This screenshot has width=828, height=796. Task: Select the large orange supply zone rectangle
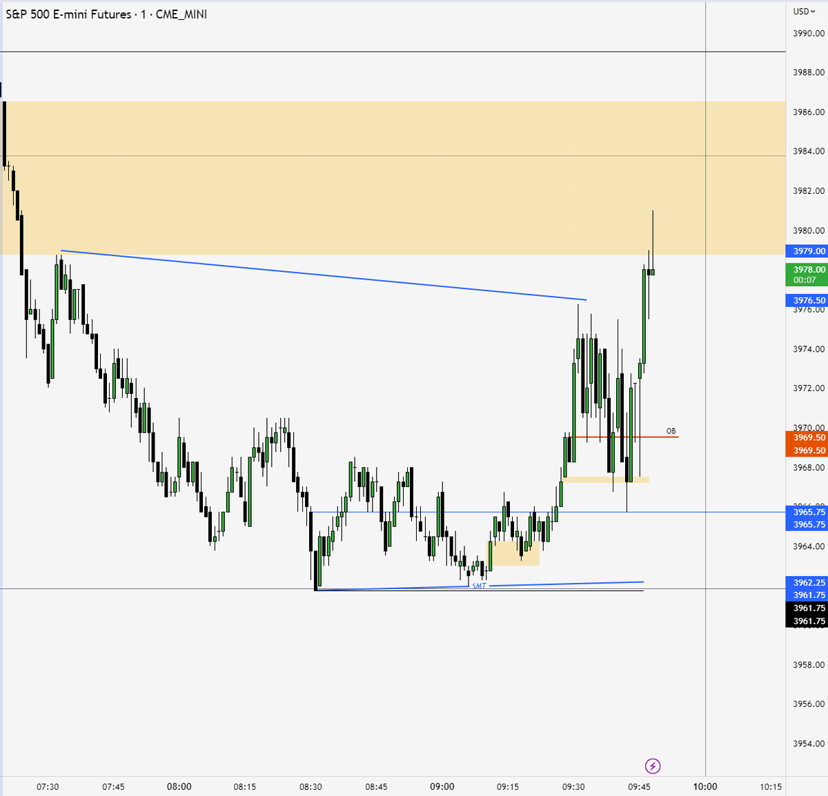pyautogui.click(x=393, y=178)
